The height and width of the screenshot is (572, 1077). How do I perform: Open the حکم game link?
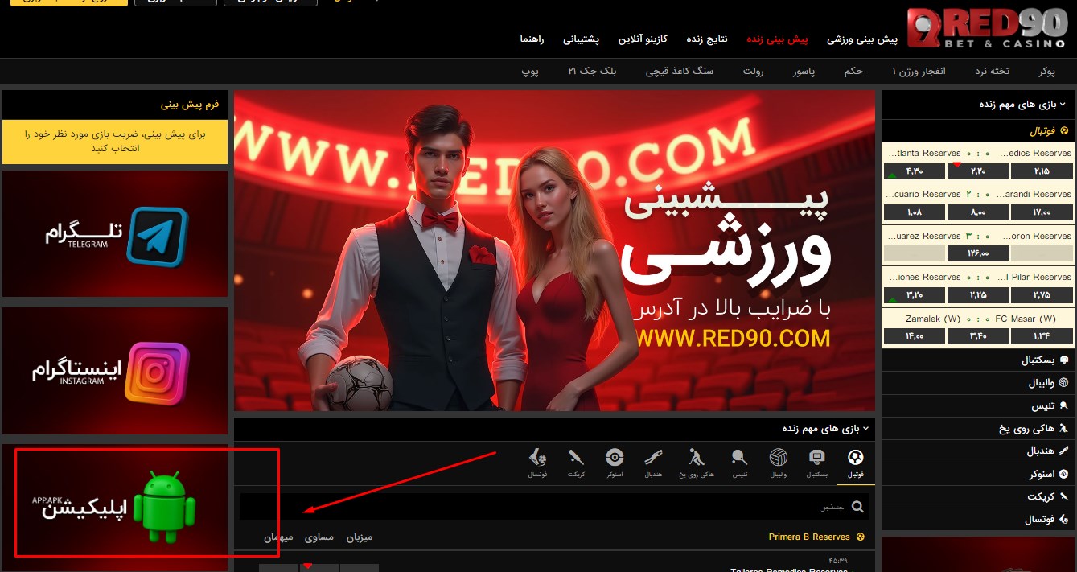853,72
